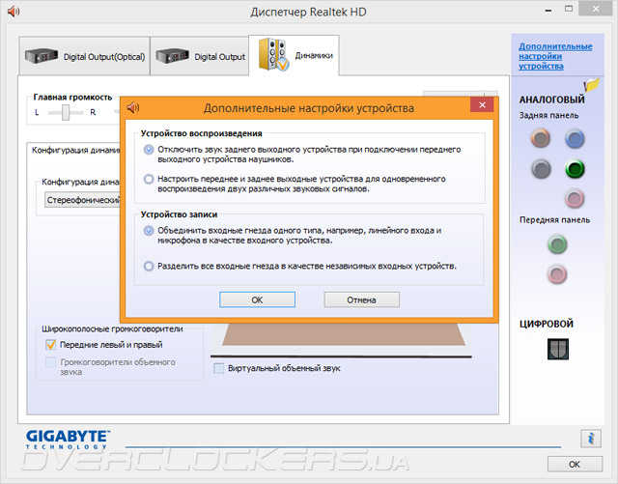Switch to Digital Output(Optical) tab
Image resolution: width=618 pixels, height=484 pixels.
coord(84,56)
